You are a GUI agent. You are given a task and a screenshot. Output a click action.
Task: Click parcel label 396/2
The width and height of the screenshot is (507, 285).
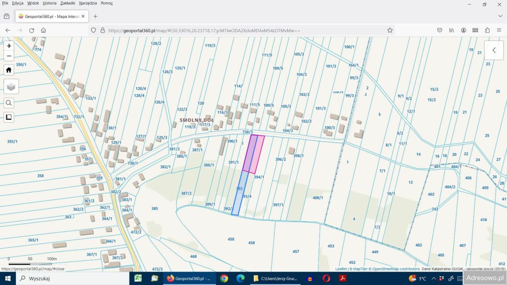point(280,159)
